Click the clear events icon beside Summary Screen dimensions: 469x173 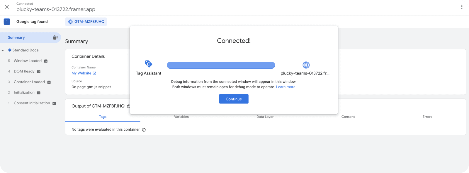(55, 37)
